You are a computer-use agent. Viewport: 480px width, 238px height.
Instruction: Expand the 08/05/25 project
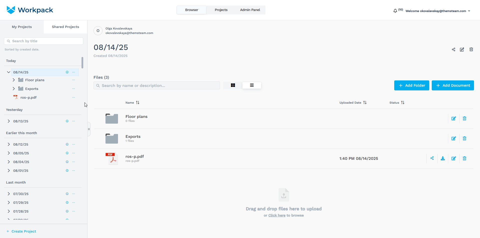pos(9,153)
